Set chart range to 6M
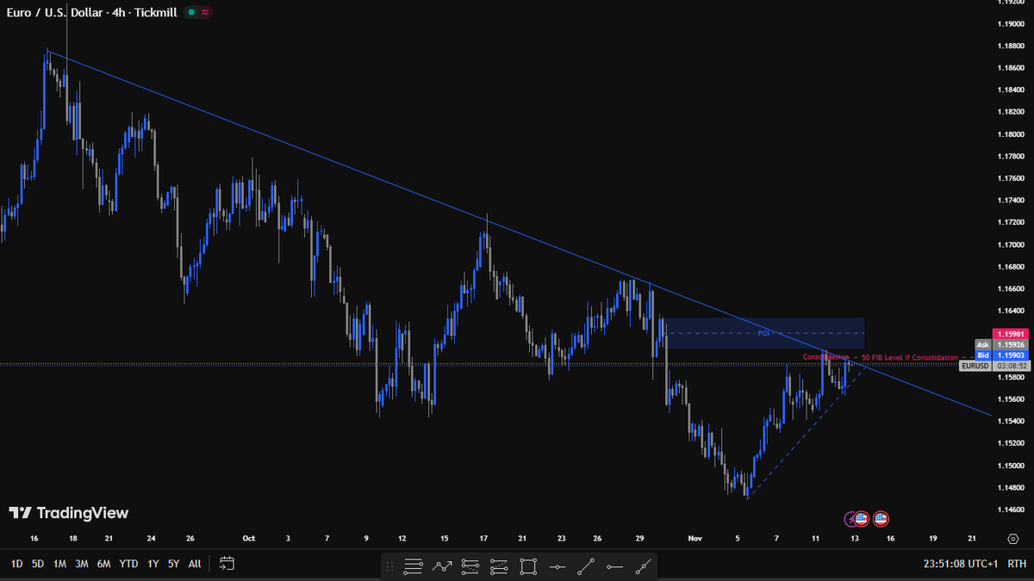The image size is (1034, 581). point(103,564)
